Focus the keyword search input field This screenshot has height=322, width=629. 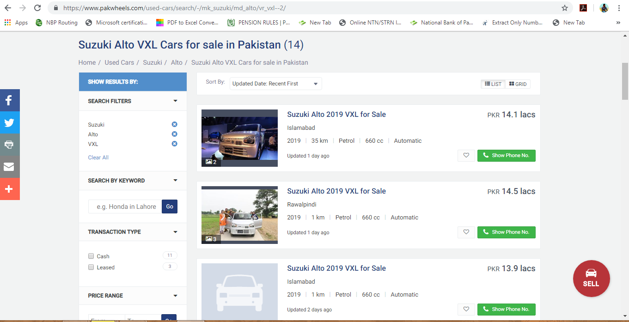[125, 207]
